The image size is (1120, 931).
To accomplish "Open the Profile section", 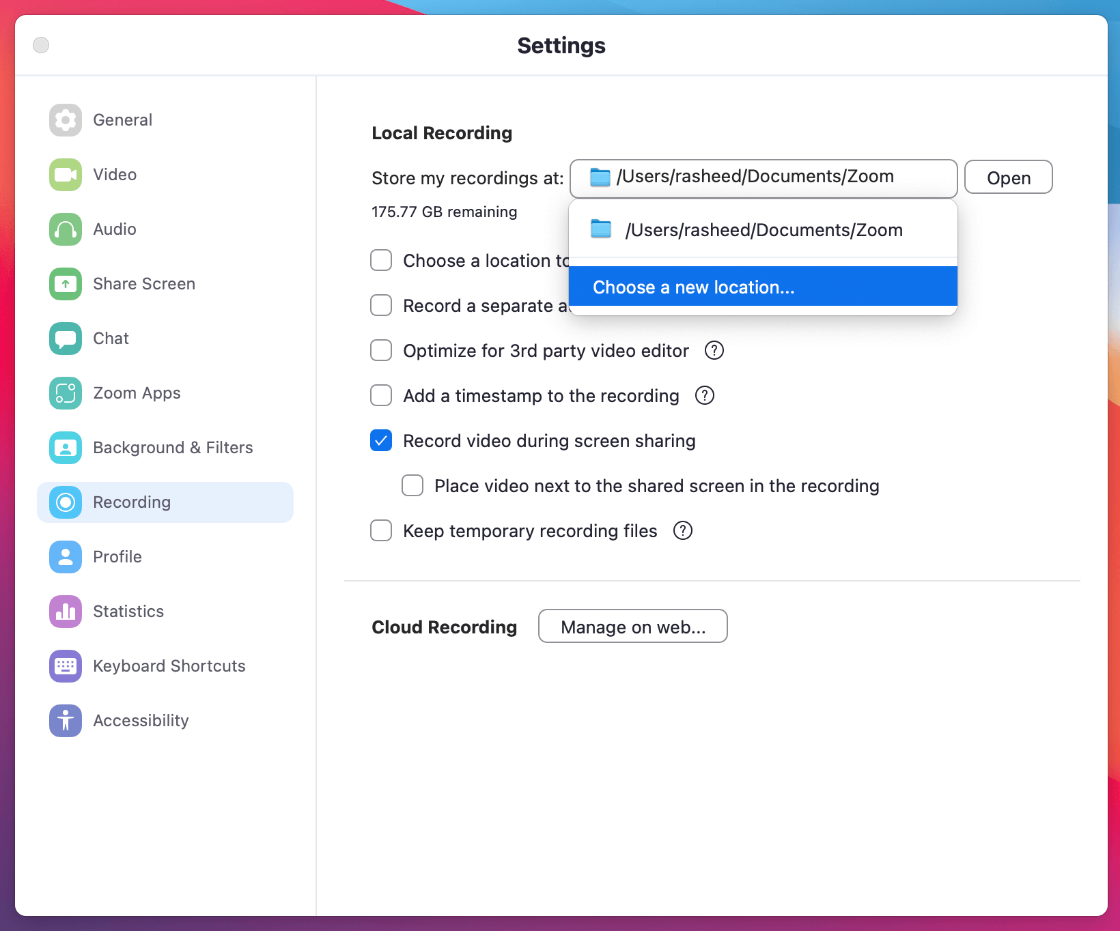I will (x=117, y=556).
